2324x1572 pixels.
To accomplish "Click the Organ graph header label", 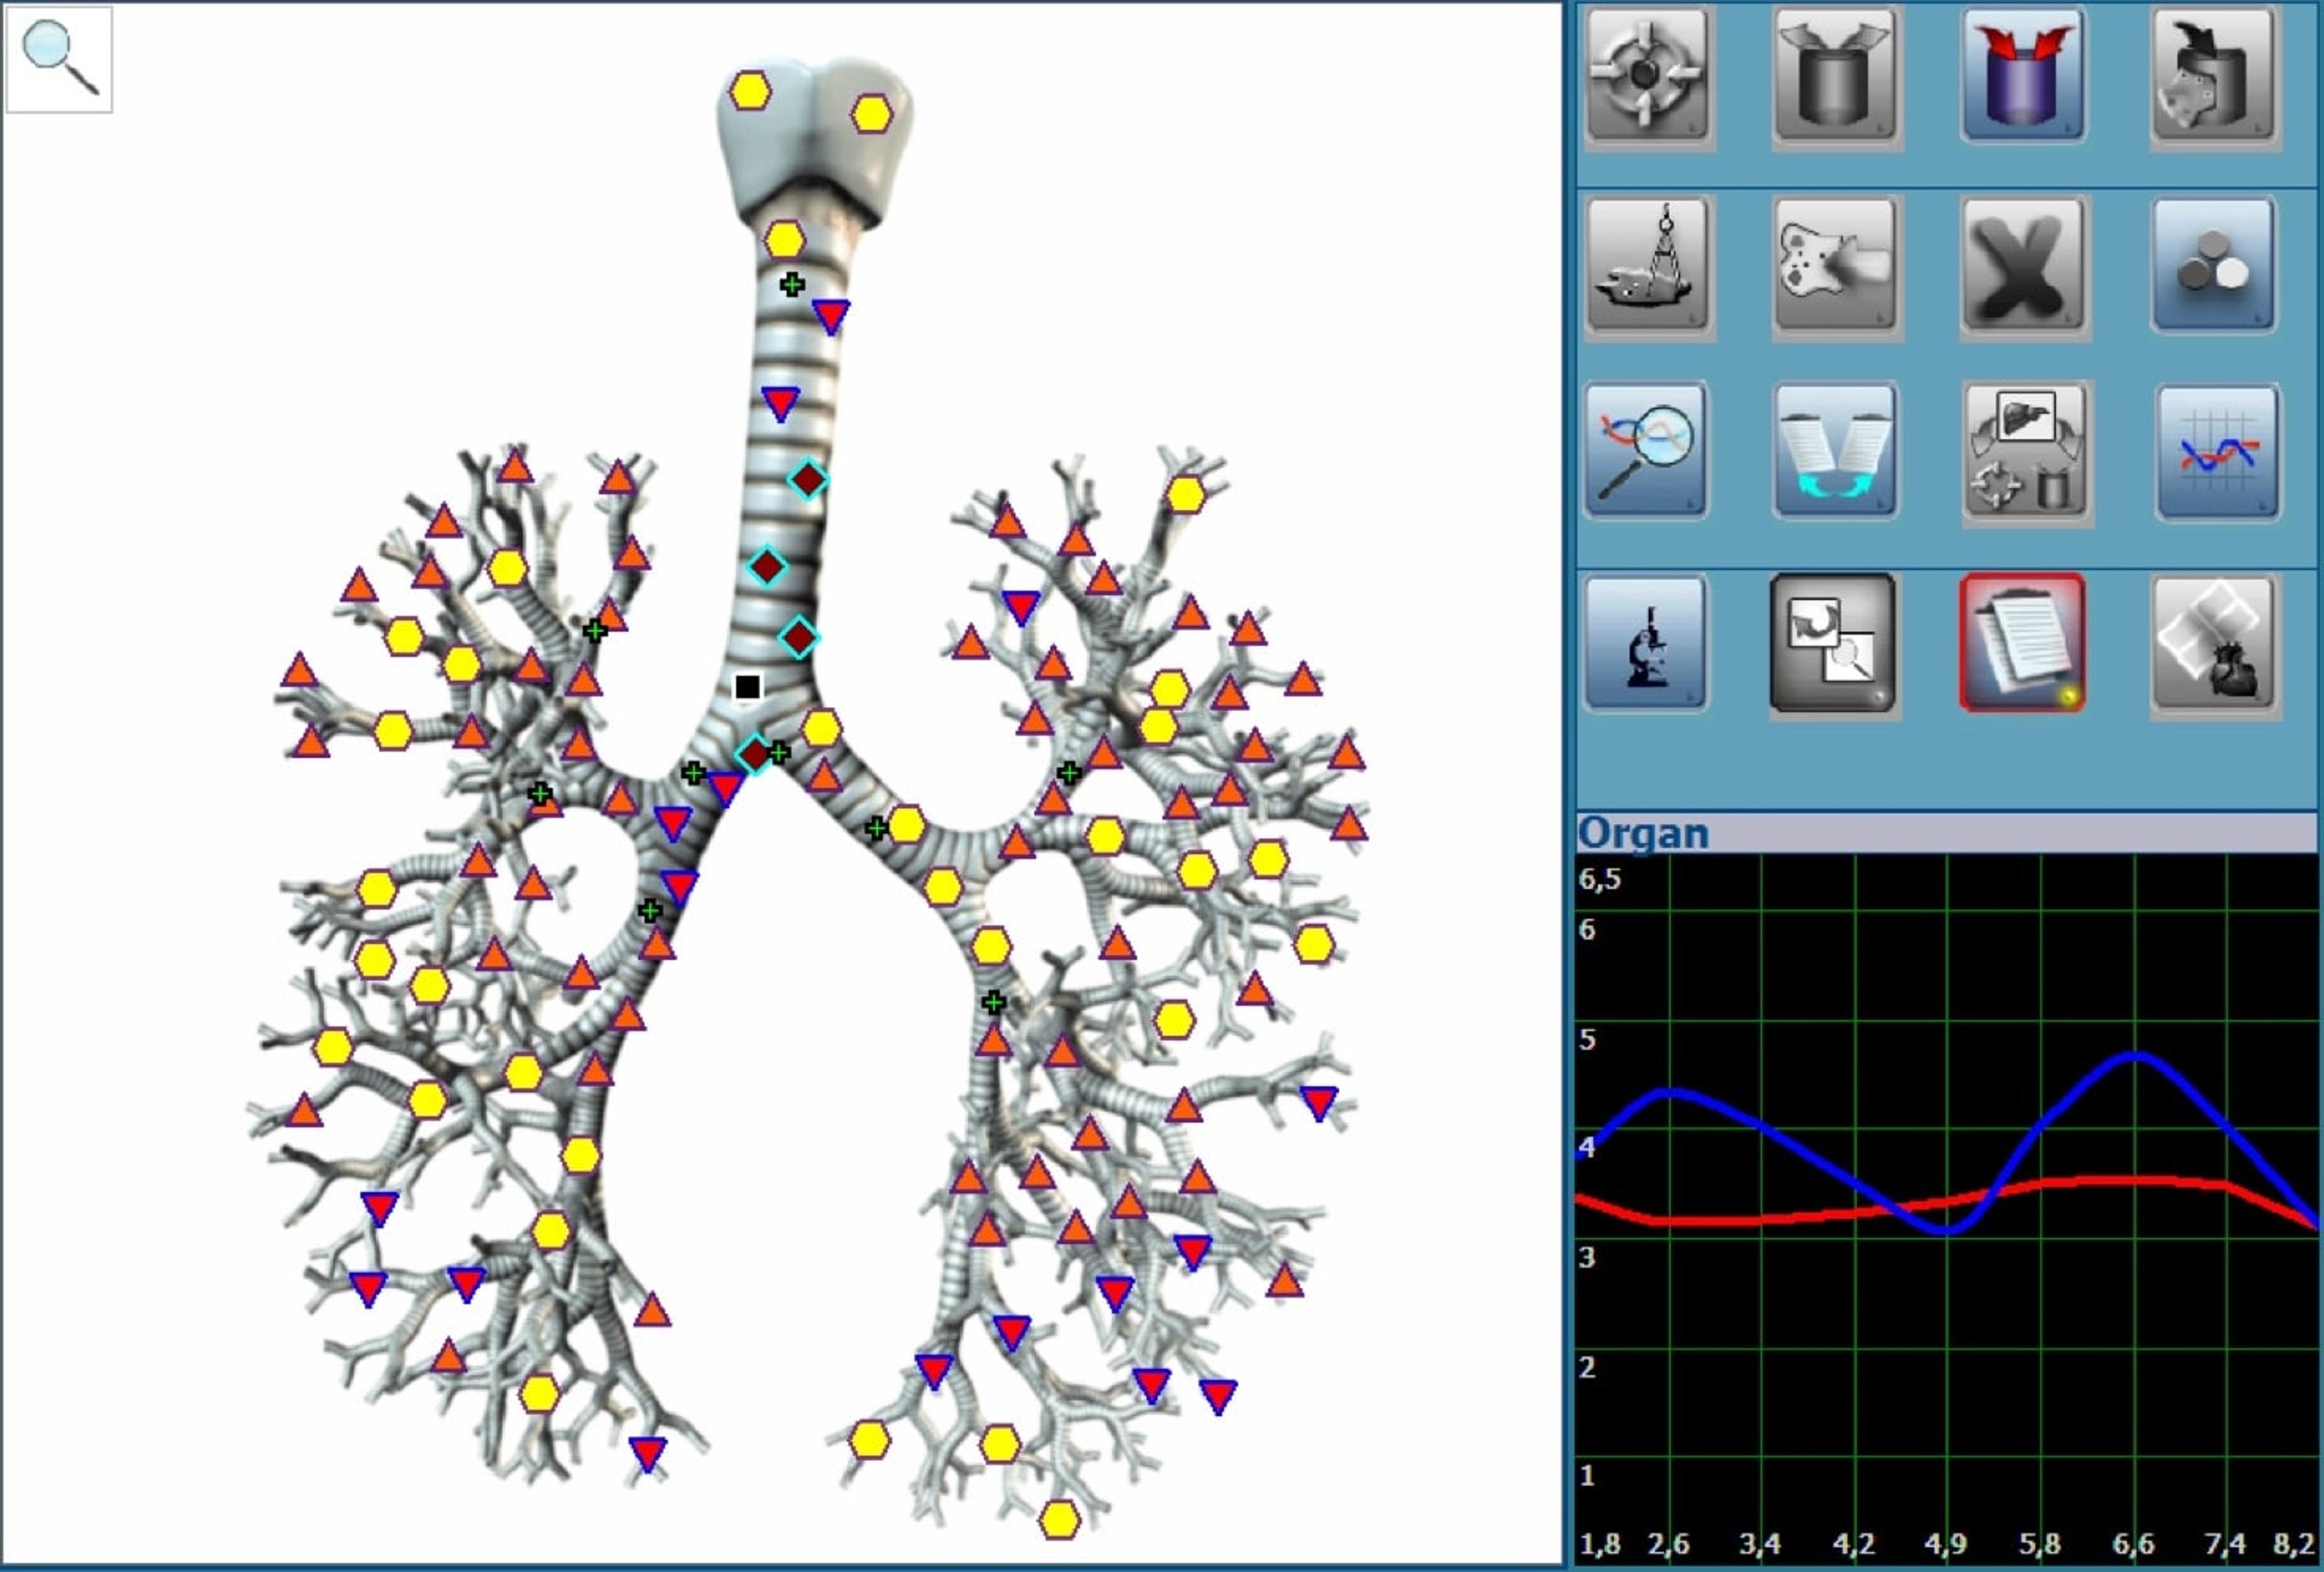I will [1643, 833].
